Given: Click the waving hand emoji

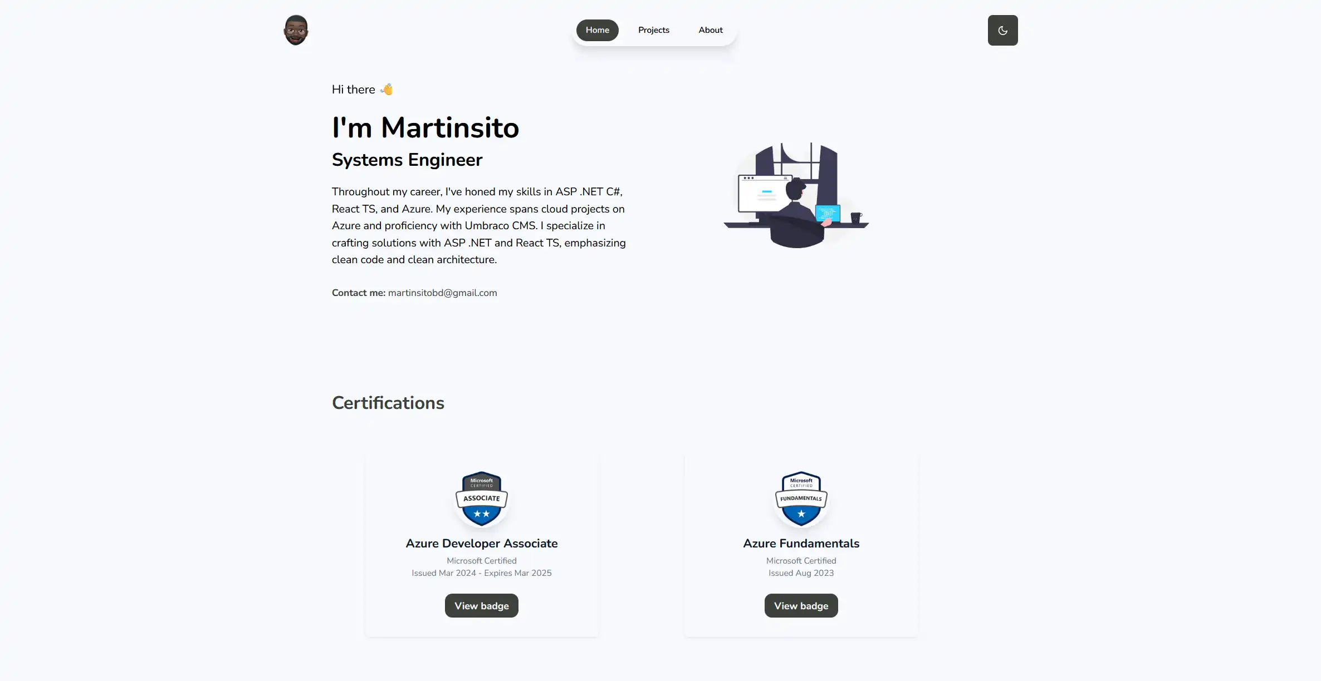Looking at the screenshot, I should (x=386, y=89).
